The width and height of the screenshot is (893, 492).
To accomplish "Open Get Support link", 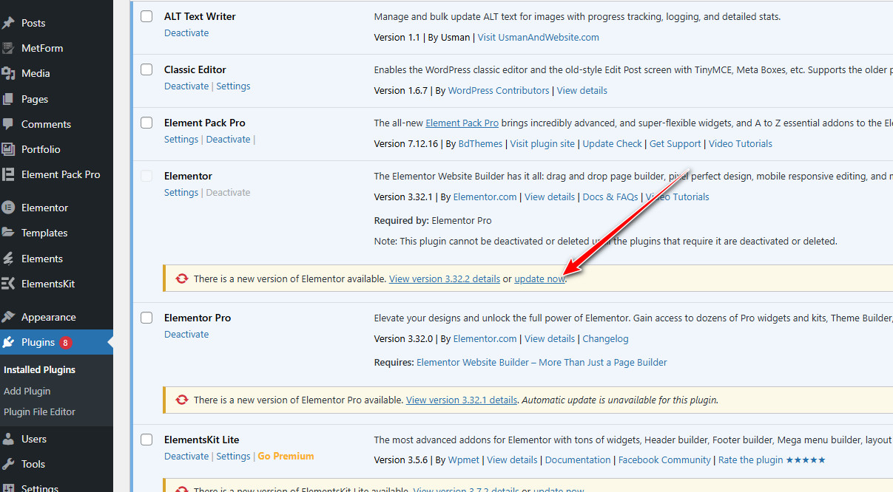I will click(675, 143).
